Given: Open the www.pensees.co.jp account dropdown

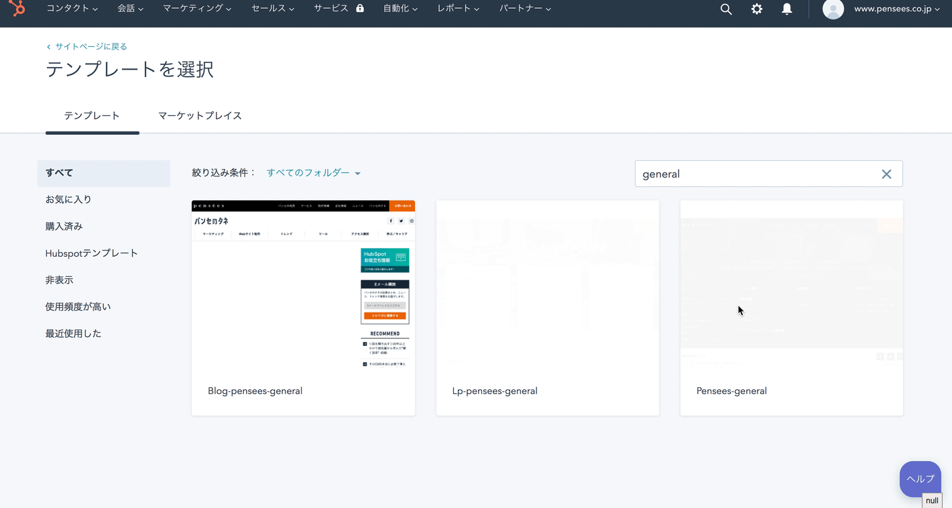Looking at the screenshot, I should point(896,9).
